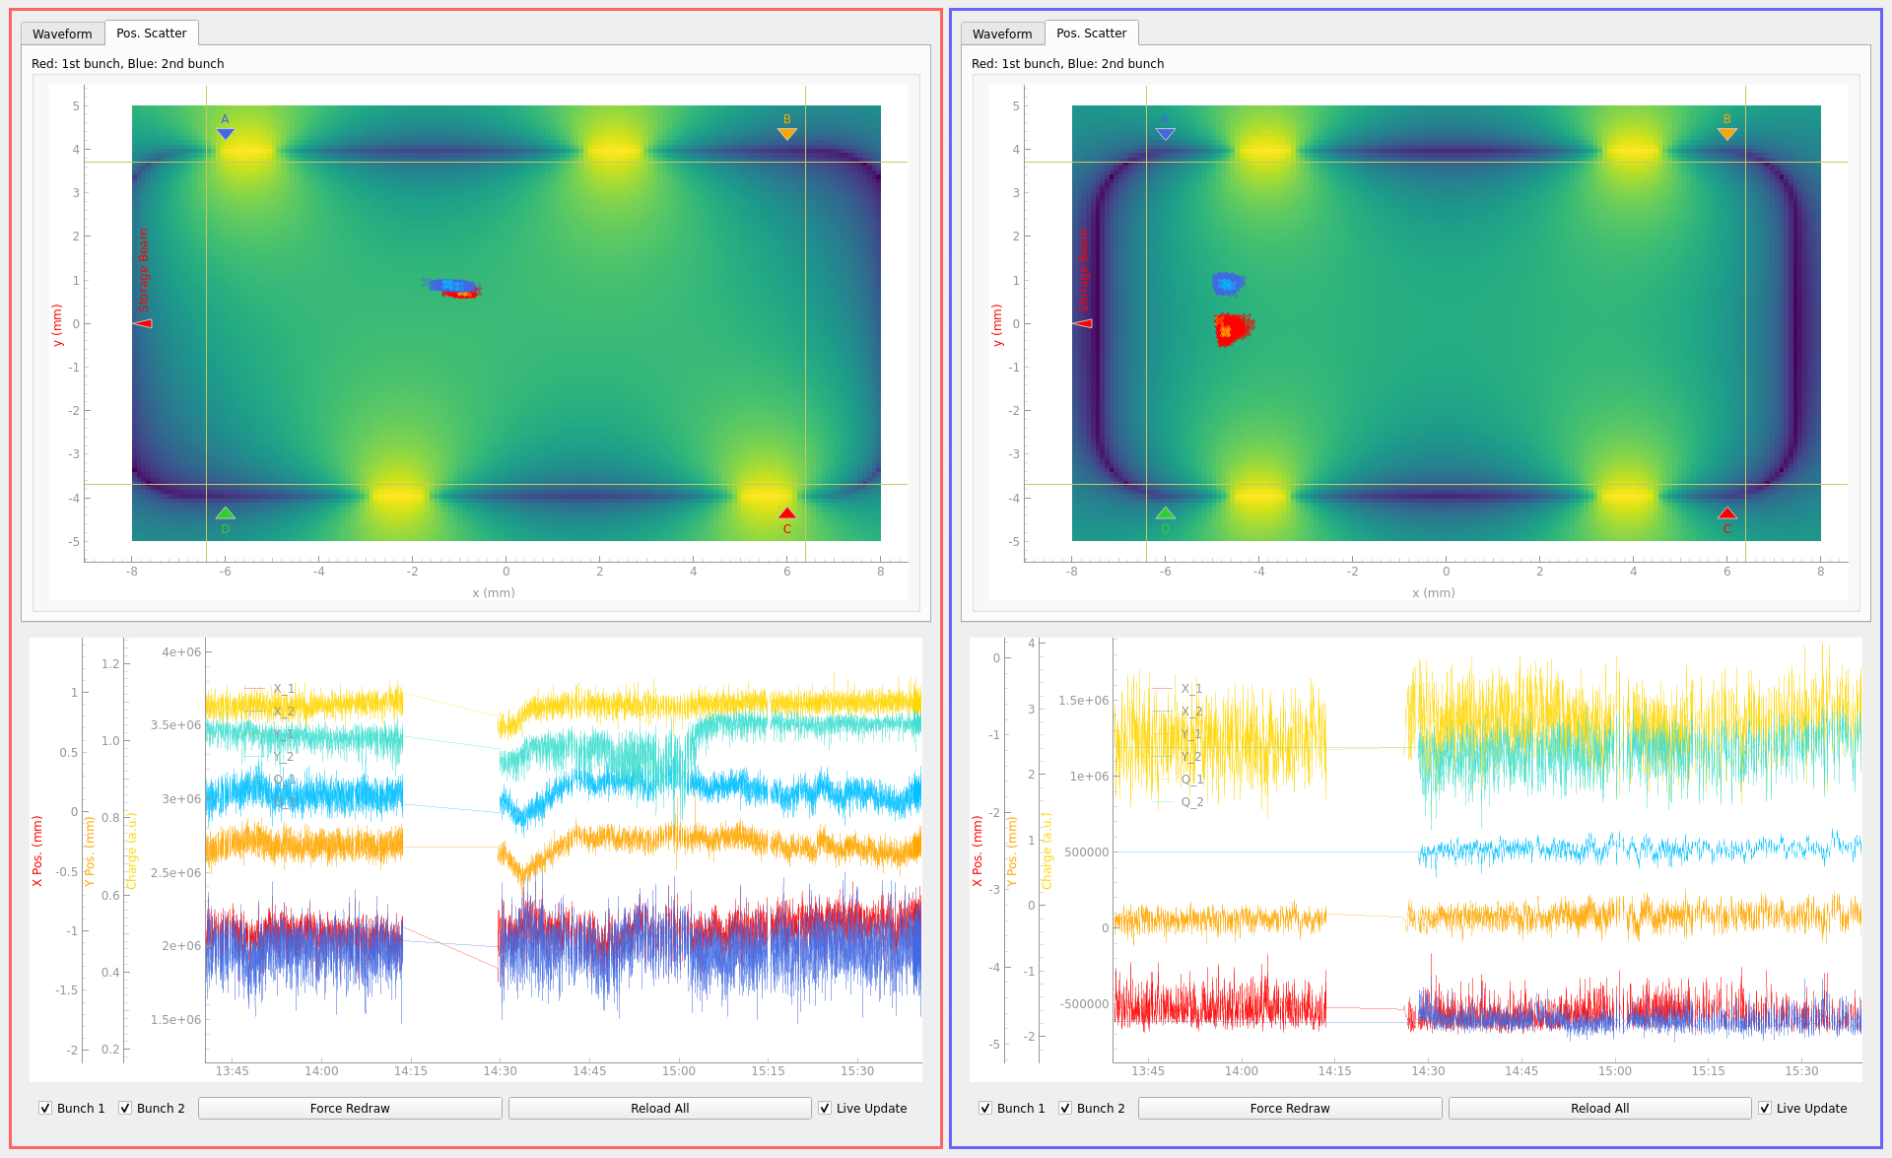Screen dimensions: 1892x1158
Task: Click red C triangle marker in left scatter plot
Action: [786, 513]
